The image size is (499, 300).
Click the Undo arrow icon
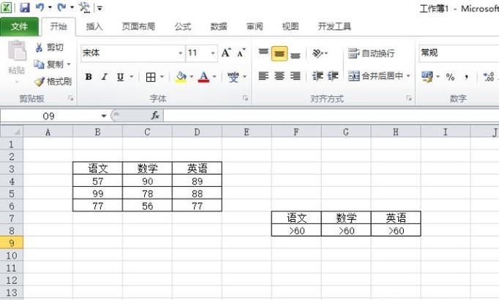[40, 7]
